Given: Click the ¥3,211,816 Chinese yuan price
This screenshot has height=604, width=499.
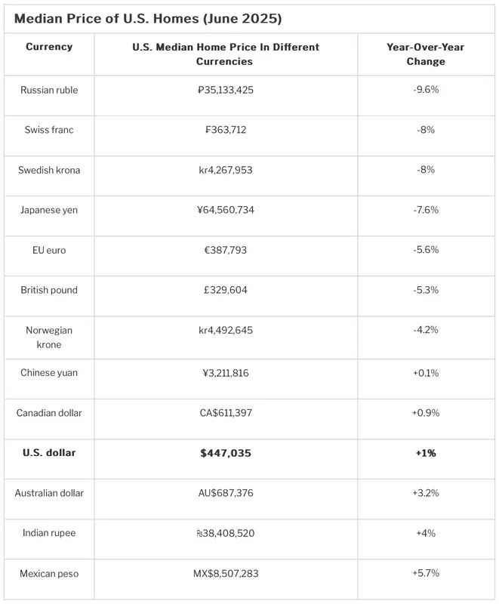Looking at the screenshot, I should tap(226, 373).
